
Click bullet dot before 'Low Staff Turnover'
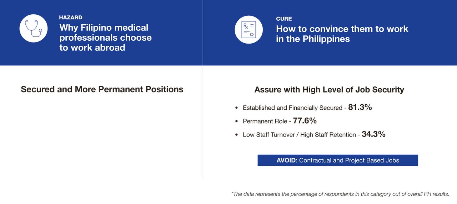pyautogui.click(x=236, y=135)
